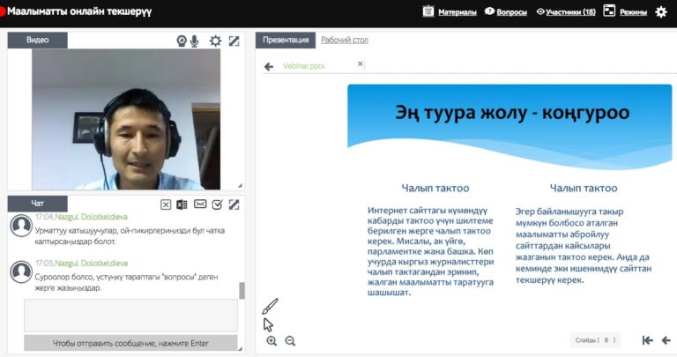Viewport: 677px width, 357px height.
Task: Click the slide title Эң туура жолу - коңгуроо
Action: click(x=512, y=112)
